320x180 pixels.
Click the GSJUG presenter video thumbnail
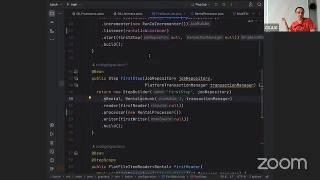[x=292, y=15]
